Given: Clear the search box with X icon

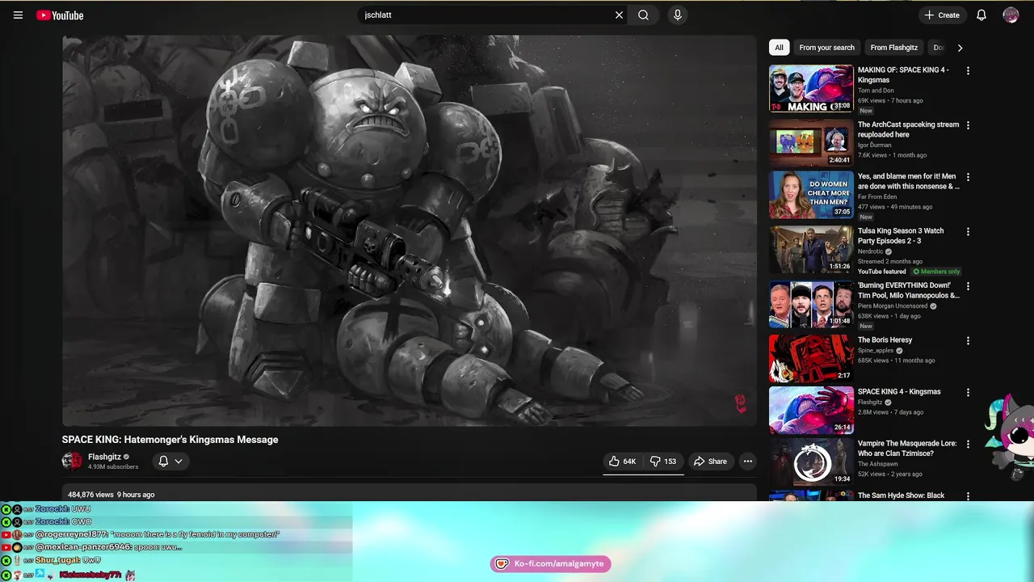Looking at the screenshot, I should tap(619, 15).
